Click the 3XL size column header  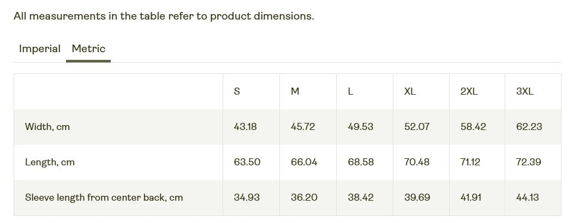525,91
